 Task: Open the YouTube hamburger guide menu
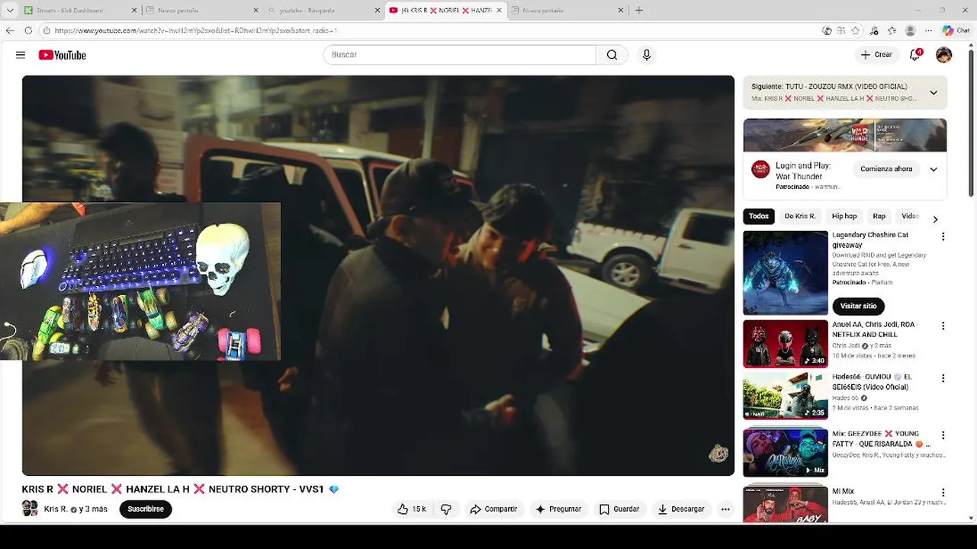[21, 55]
